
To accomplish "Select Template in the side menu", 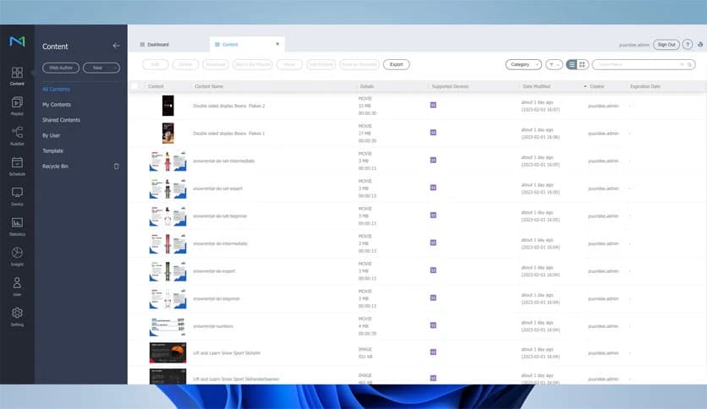I will point(52,151).
